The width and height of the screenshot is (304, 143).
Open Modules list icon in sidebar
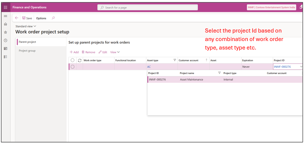click(x=6, y=57)
